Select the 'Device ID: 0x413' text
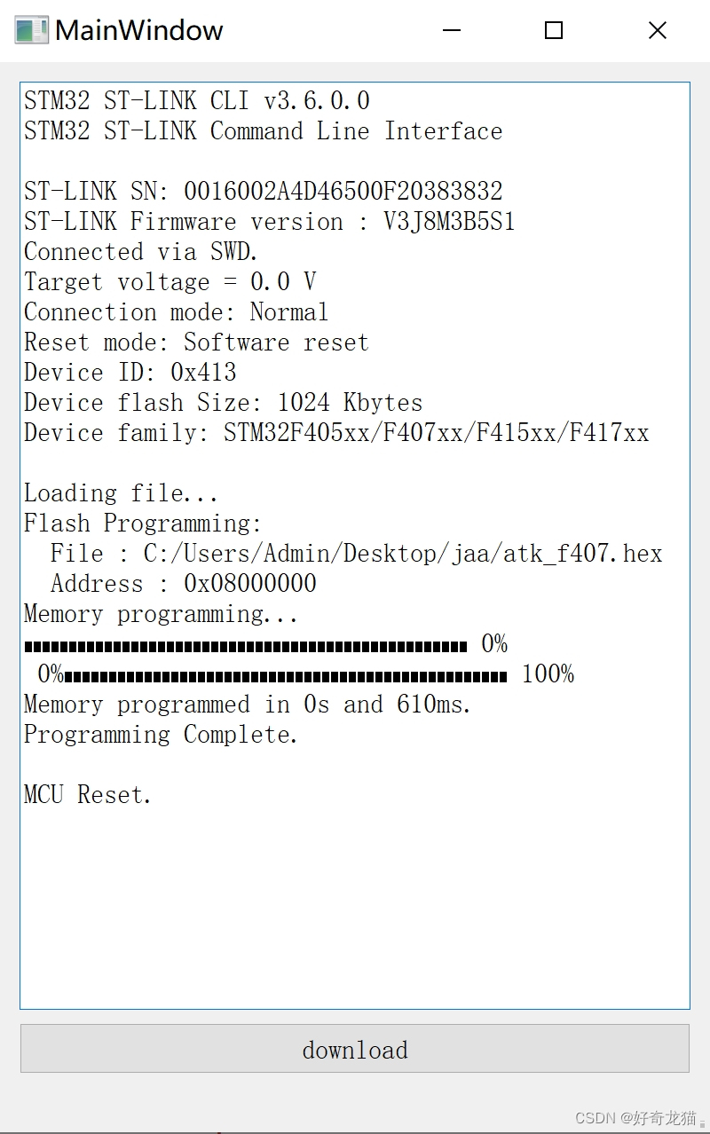 pos(130,372)
